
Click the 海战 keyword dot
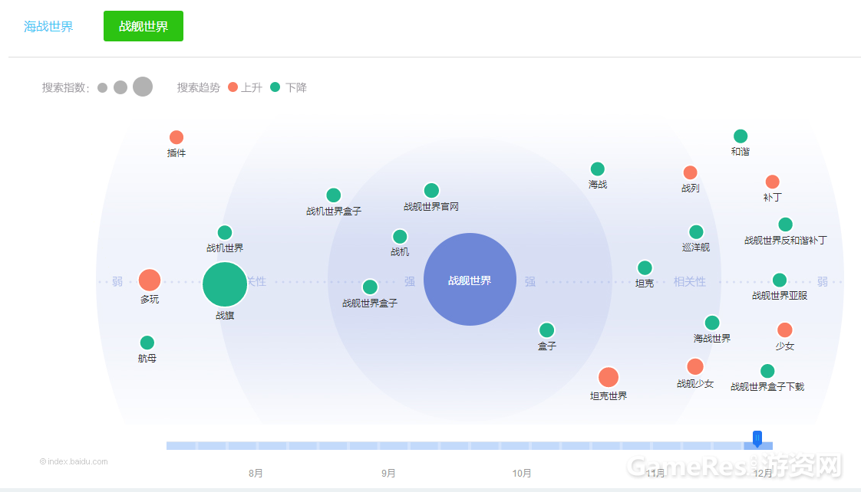point(598,169)
